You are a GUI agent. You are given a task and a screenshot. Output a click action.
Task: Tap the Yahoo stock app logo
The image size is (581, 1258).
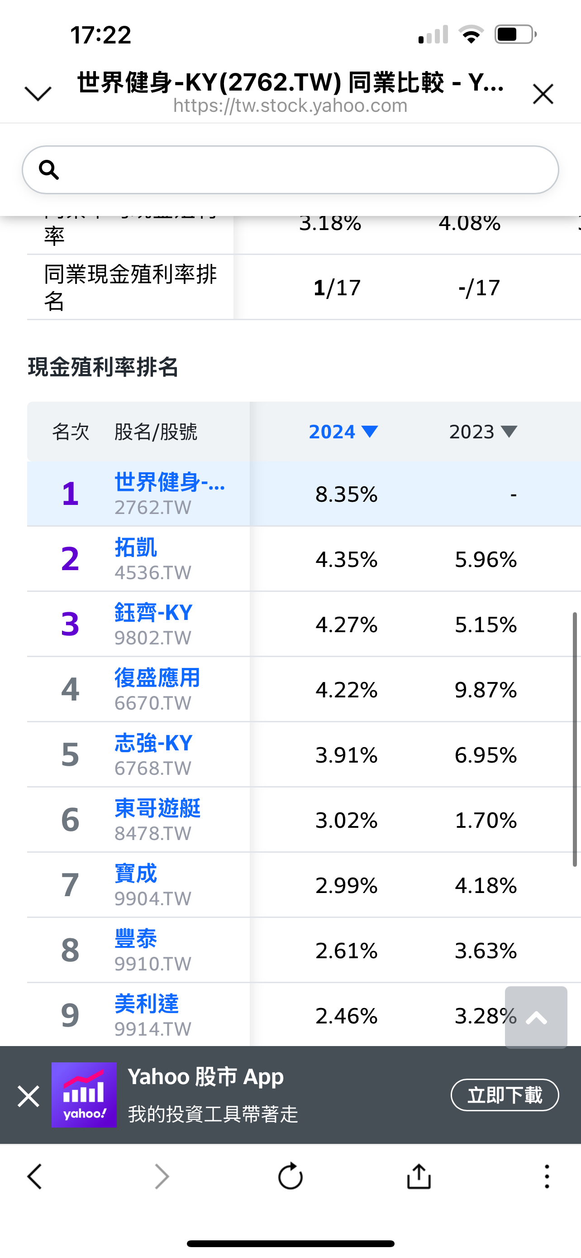[84, 1095]
